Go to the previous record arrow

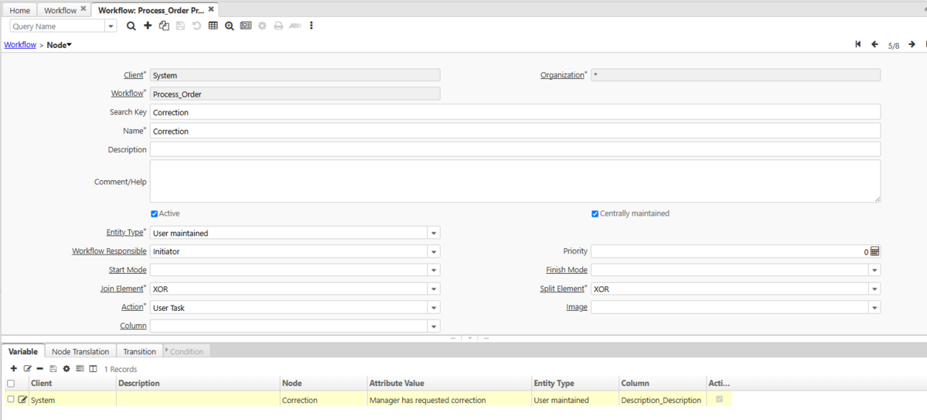click(874, 45)
